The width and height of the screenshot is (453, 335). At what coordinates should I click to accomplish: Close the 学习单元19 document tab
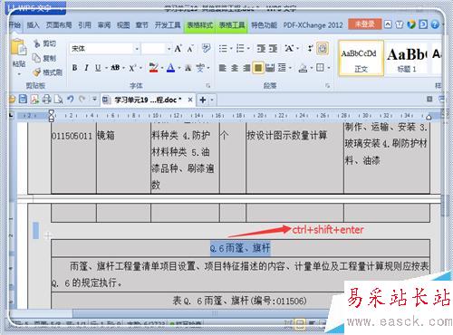(190, 100)
